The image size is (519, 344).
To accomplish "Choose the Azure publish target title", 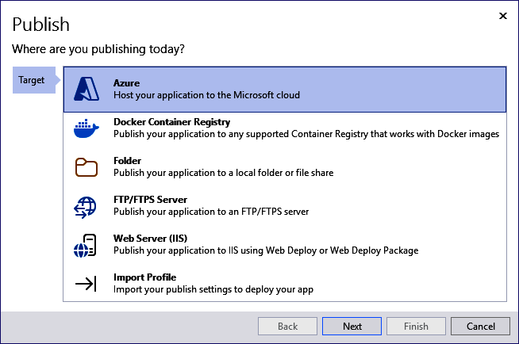I will click(126, 83).
